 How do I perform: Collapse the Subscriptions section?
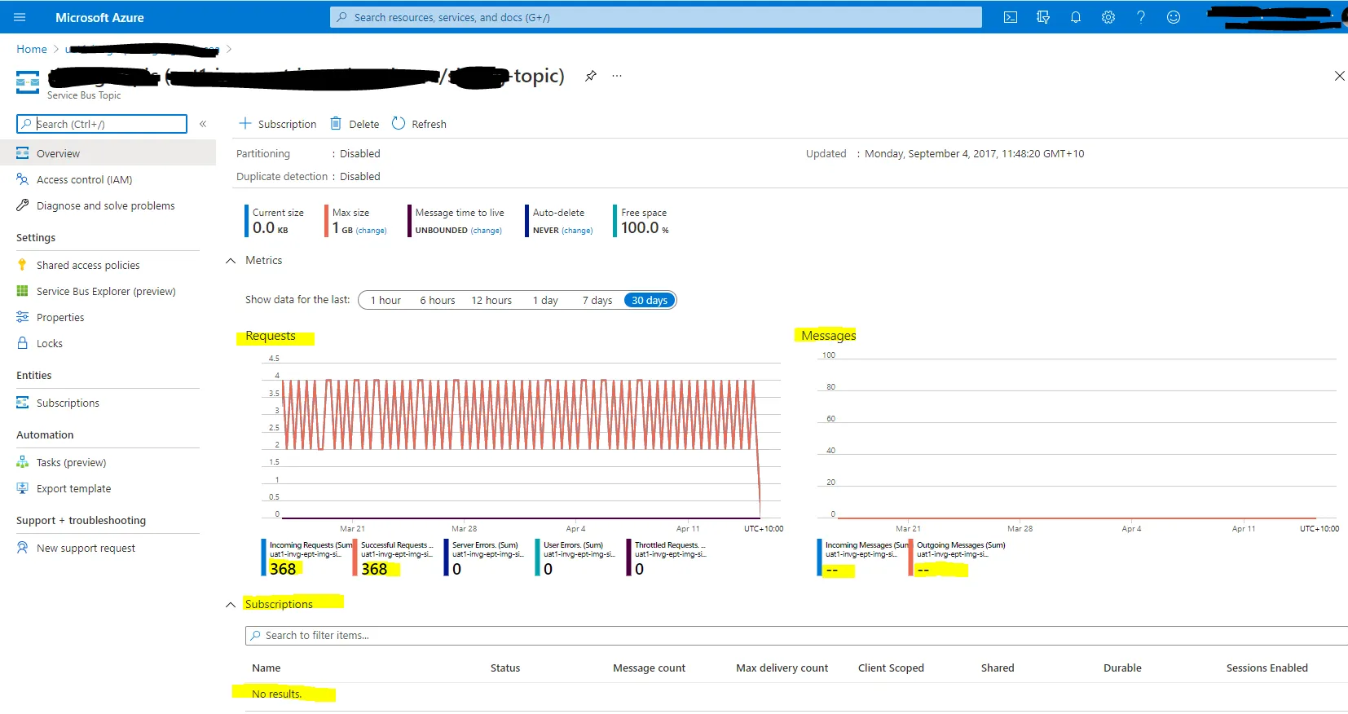(x=231, y=605)
